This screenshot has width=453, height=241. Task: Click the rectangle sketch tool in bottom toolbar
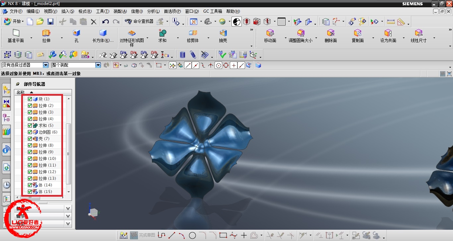coord(223,235)
